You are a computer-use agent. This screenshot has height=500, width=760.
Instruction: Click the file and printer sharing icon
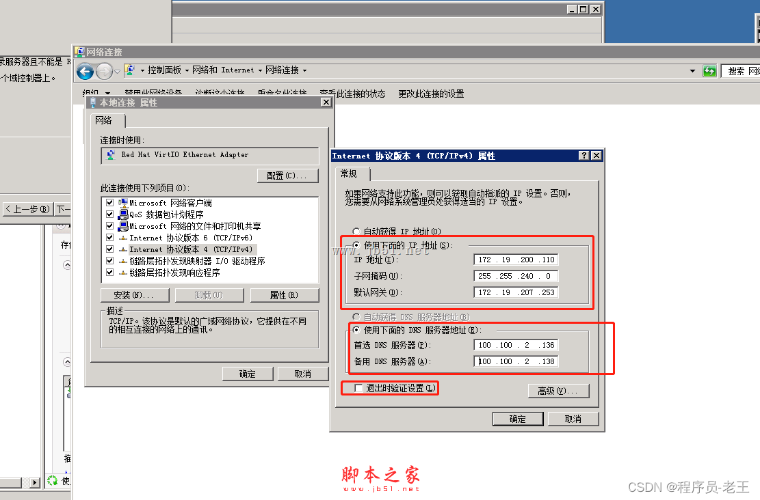pos(123,225)
